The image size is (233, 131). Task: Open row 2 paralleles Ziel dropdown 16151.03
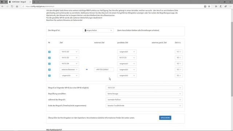coord(127,57)
